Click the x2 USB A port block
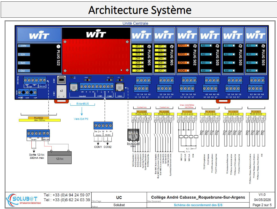The height and width of the screenshot is (209, 277). click(61, 91)
